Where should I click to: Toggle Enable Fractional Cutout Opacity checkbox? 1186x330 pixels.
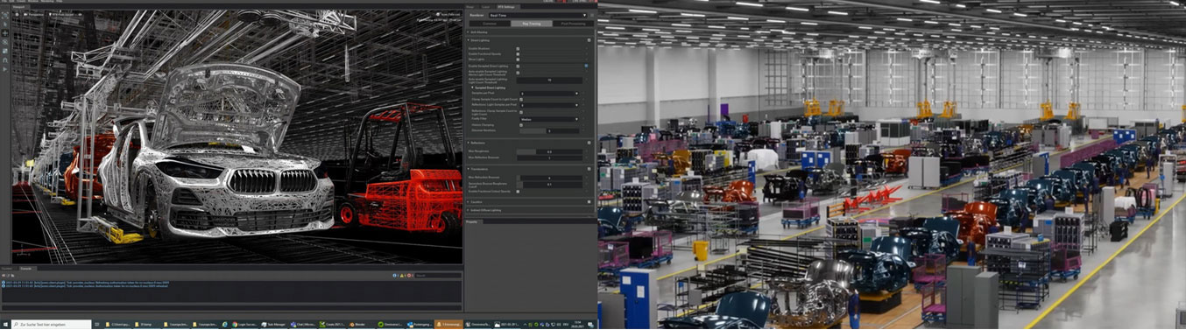(x=518, y=192)
